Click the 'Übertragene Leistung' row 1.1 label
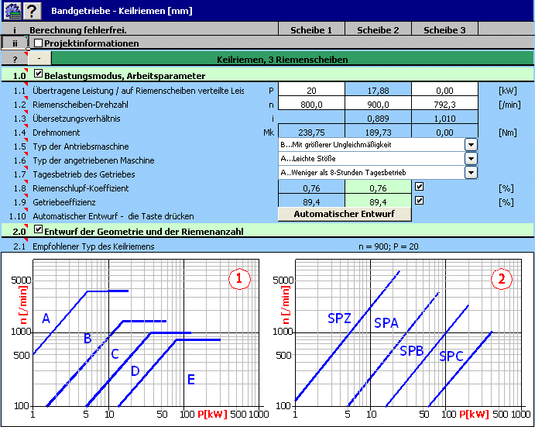Screen dimensions: 535x427 [138, 91]
